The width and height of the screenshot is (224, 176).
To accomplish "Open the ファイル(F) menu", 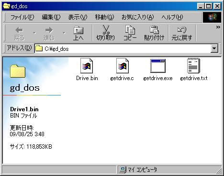I will (22, 17).
